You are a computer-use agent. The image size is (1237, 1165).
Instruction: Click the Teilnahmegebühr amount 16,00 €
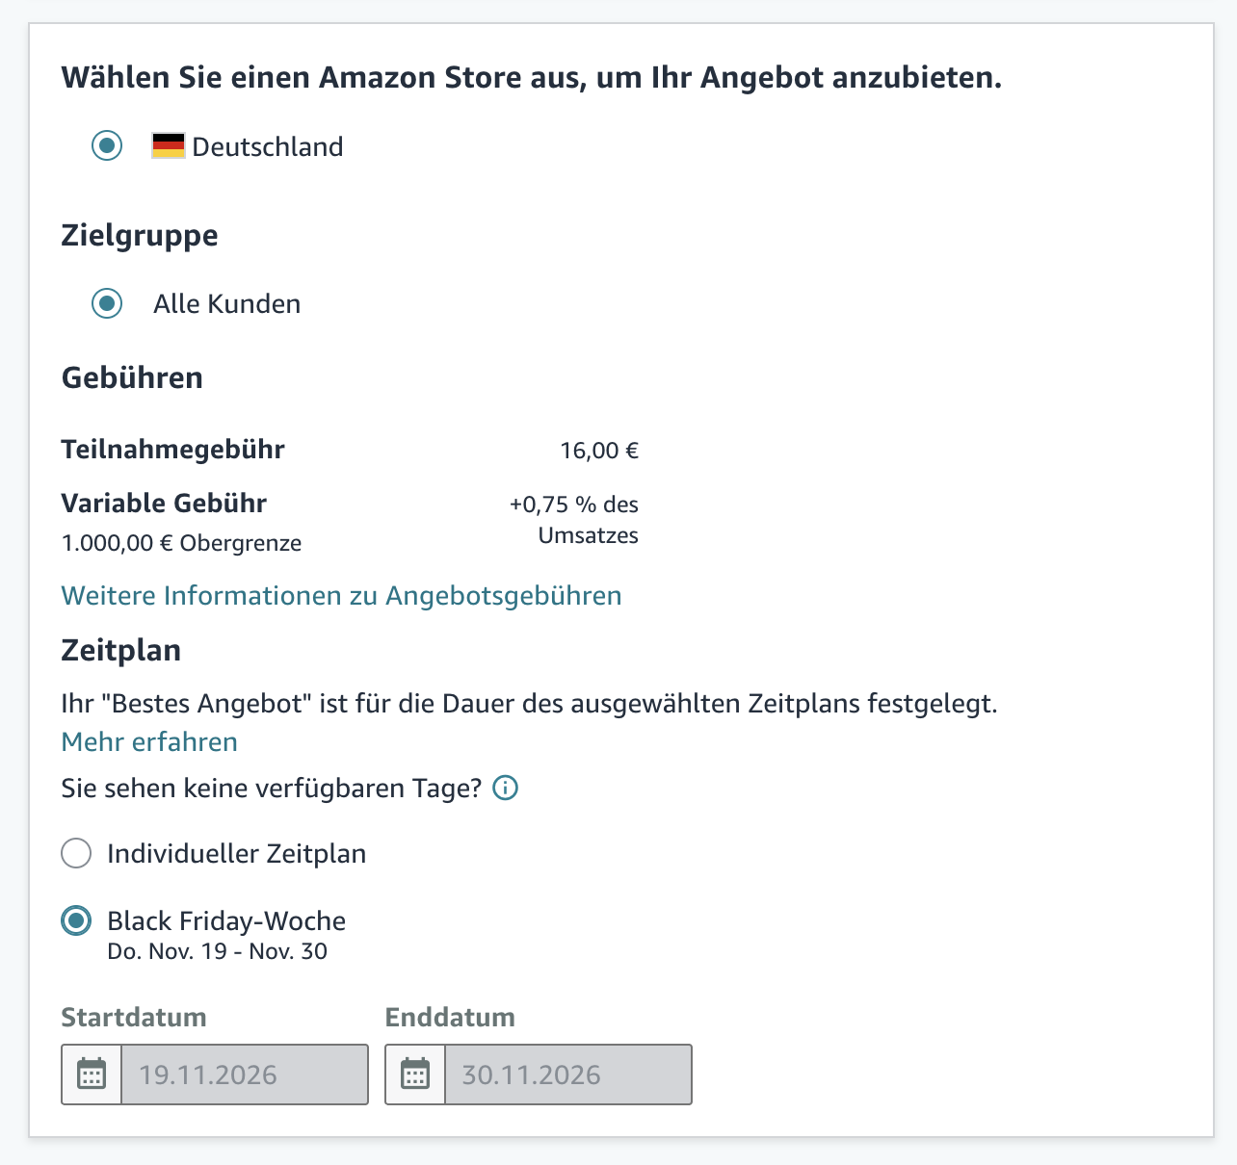click(x=599, y=451)
